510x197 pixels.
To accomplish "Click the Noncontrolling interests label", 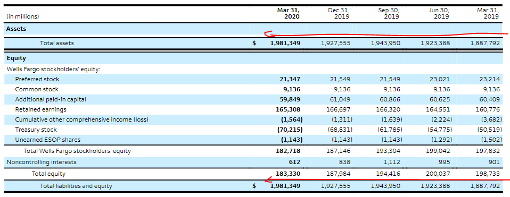I will tap(42, 162).
